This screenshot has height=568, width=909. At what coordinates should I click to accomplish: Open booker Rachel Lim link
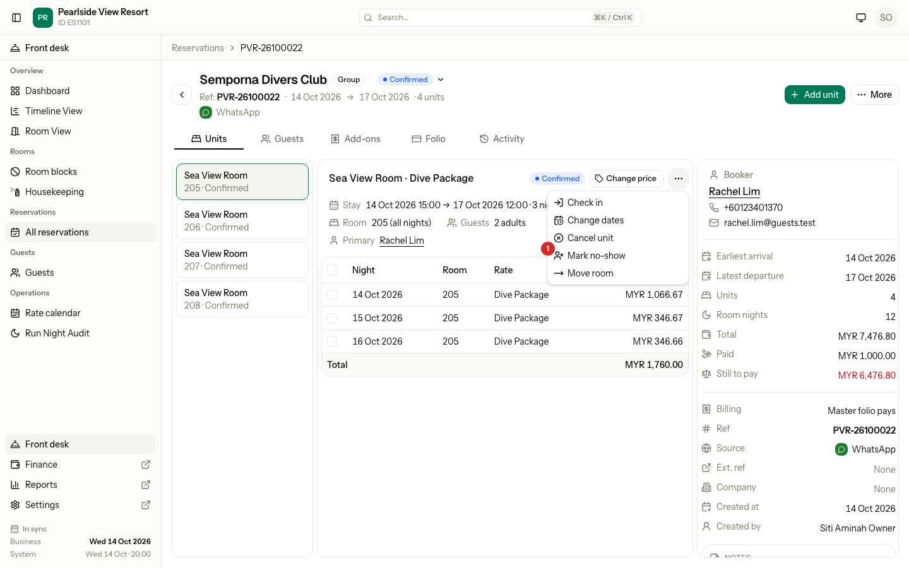click(x=734, y=191)
